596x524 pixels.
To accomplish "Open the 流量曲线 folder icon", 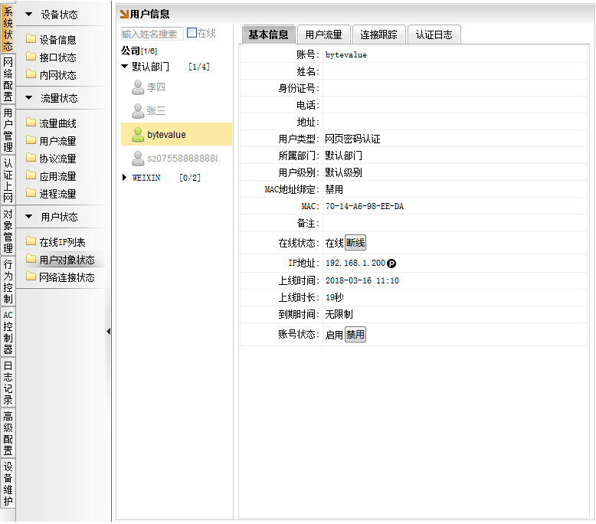I will click(x=31, y=123).
